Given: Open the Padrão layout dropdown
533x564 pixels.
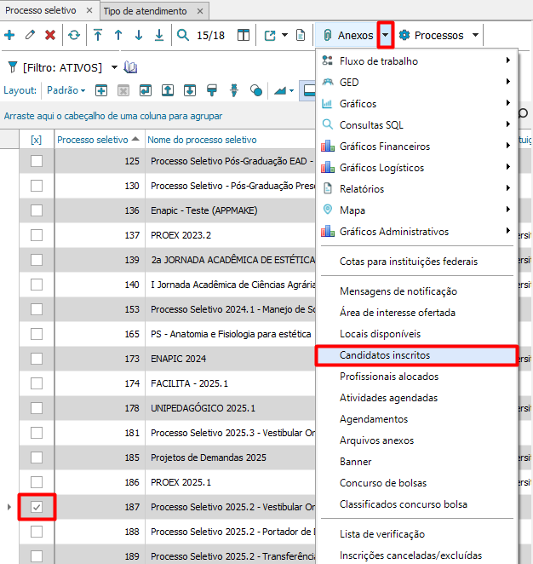Looking at the screenshot, I should 66,90.
